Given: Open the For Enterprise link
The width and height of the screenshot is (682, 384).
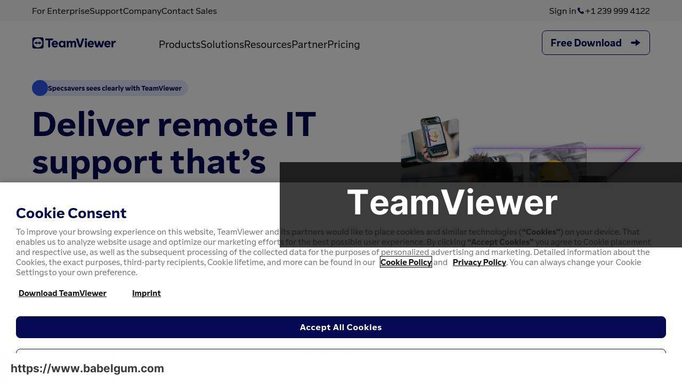Looking at the screenshot, I should click(61, 11).
